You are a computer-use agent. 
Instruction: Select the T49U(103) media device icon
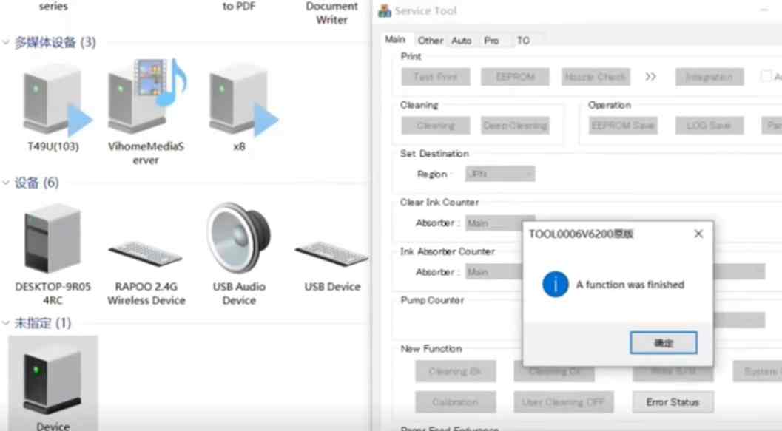click(52, 100)
